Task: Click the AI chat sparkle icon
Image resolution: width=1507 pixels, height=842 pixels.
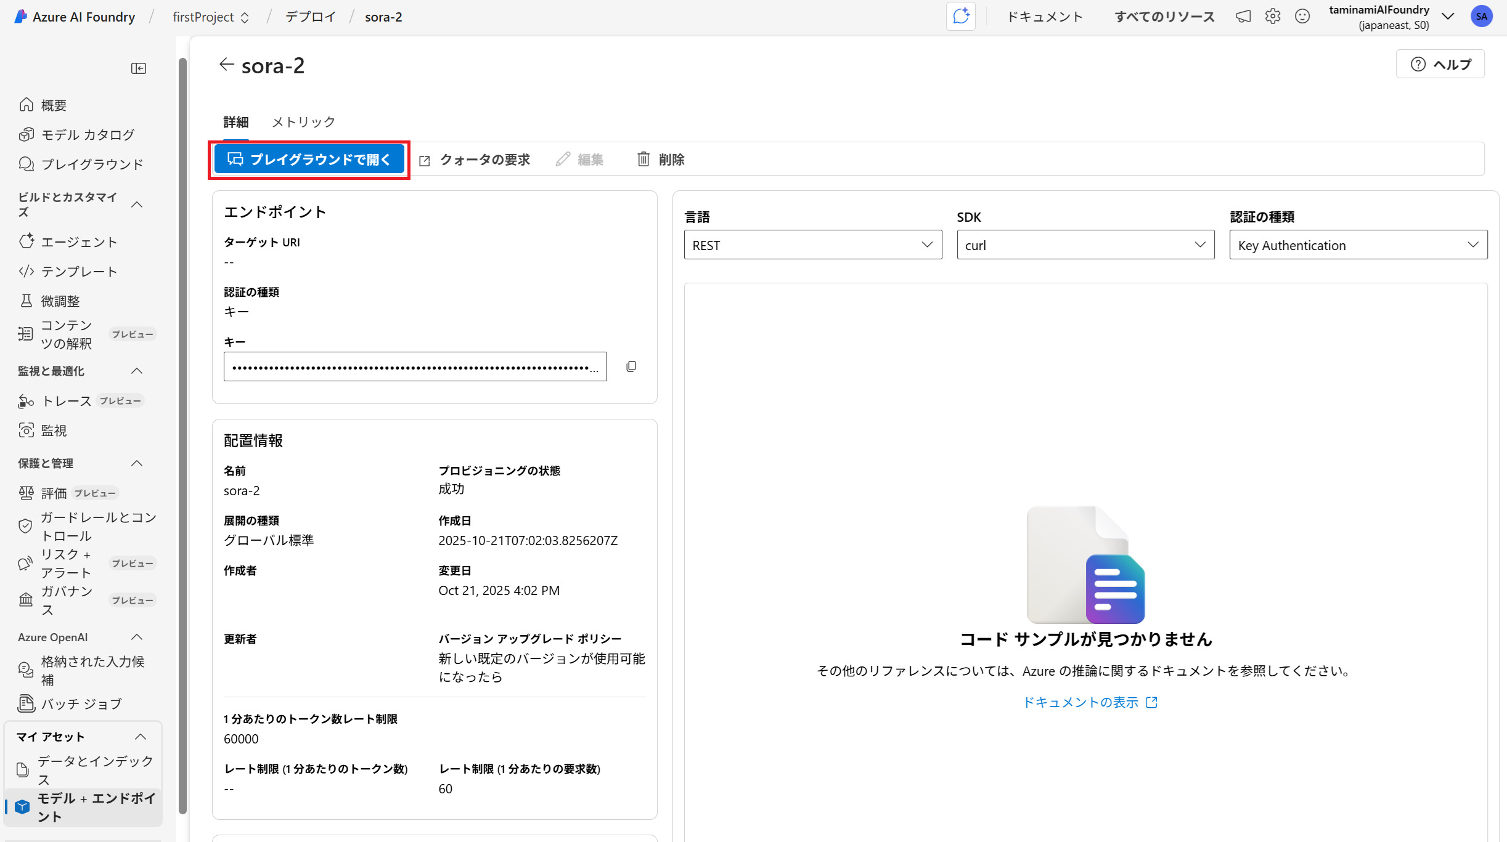Action: pyautogui.click(x=960, y=17)
